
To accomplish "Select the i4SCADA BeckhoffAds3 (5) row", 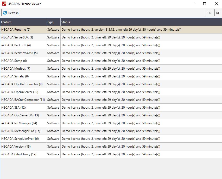I will click(111, 53).
